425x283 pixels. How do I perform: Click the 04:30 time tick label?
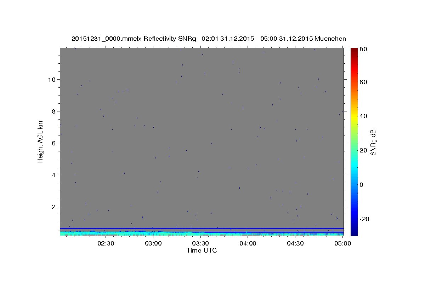(295, 243)
